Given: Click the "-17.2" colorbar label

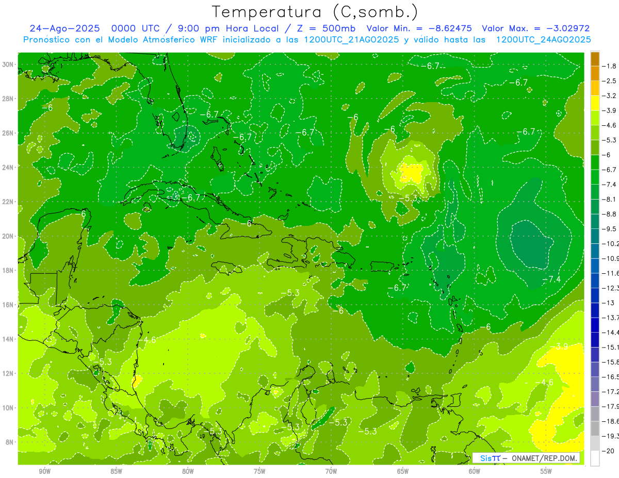Looking at the screenshot, I should [610, 392].
